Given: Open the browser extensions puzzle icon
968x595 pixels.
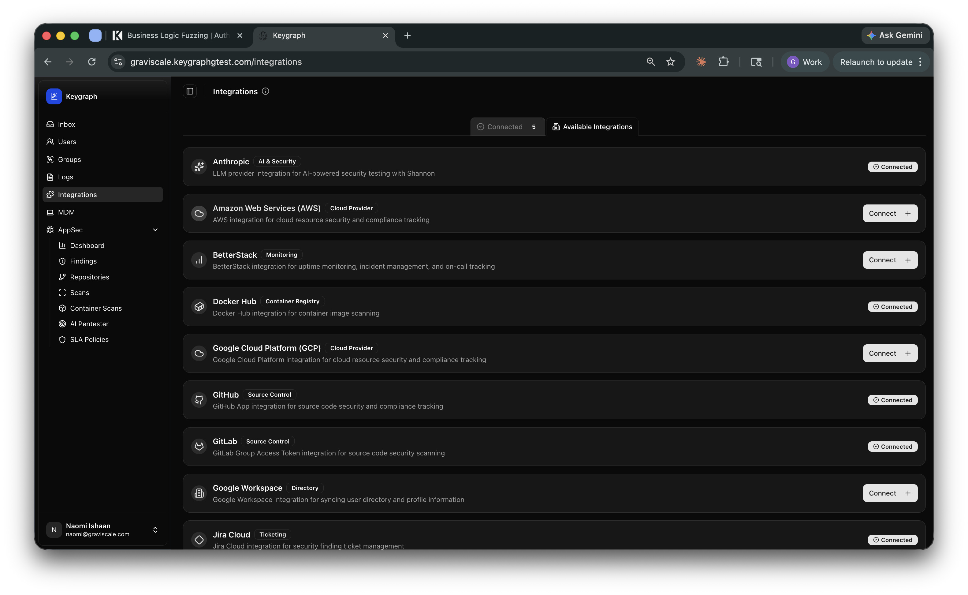Looking at the screenshot, I should (x=723, y=62).
